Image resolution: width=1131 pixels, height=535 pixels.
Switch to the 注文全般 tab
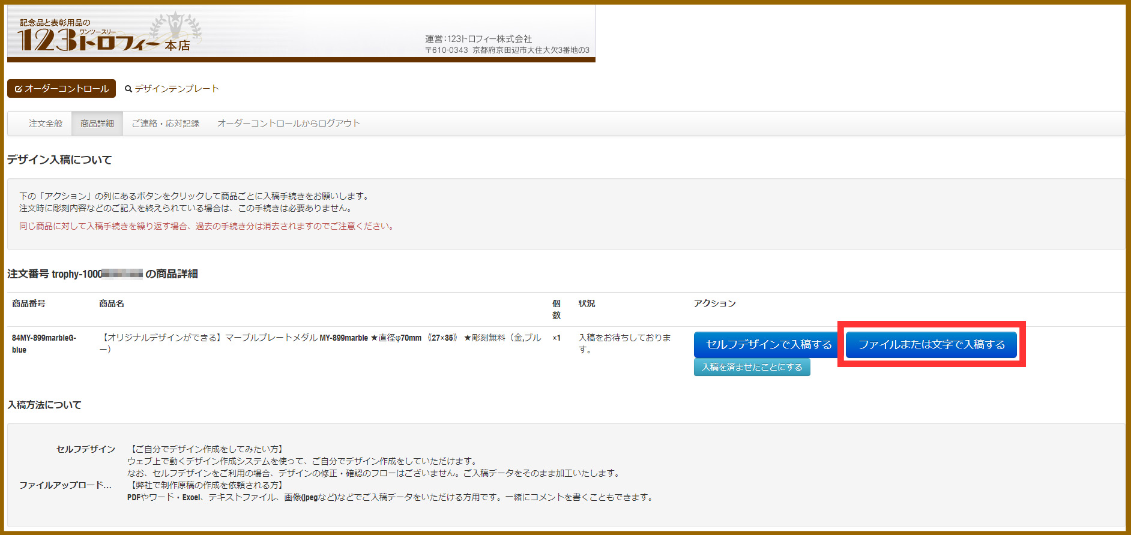pyautogui.click(x=46, y=124)
